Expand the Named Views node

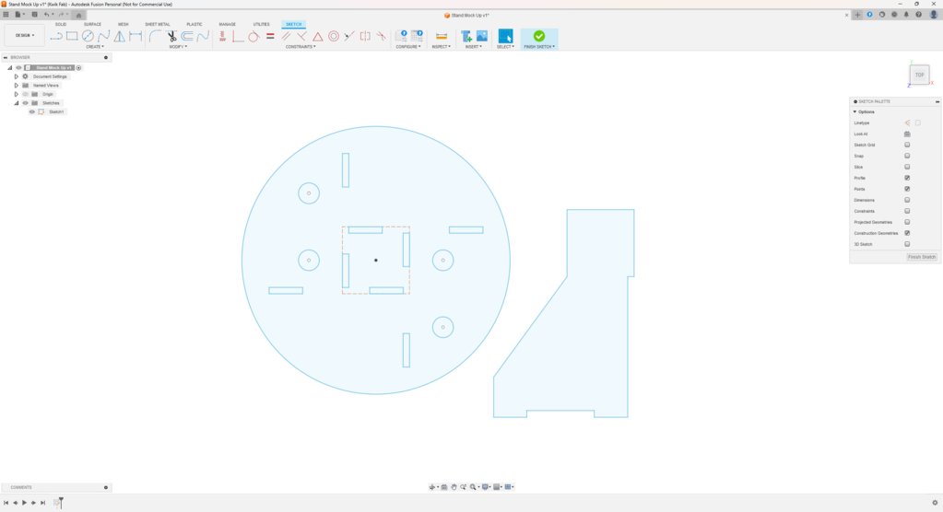(x=17, y=86)
